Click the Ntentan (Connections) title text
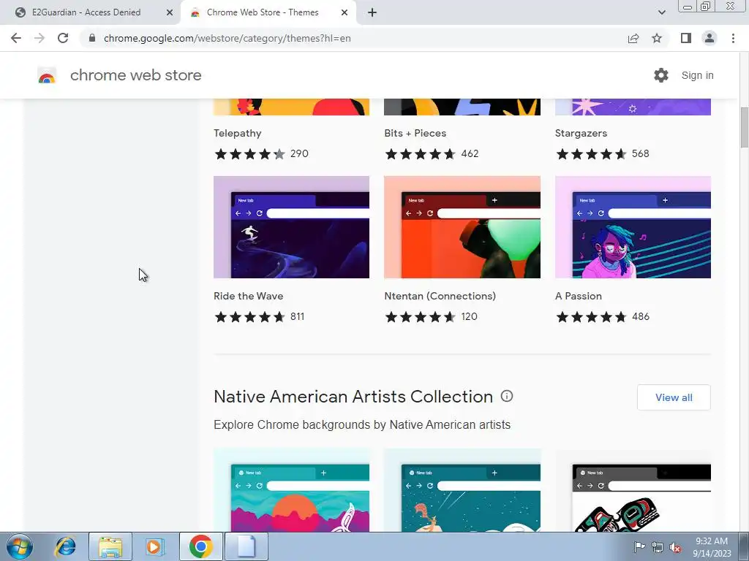Image resolution: width=749 pixels, height=561 pixels. [x=440, y=296]
